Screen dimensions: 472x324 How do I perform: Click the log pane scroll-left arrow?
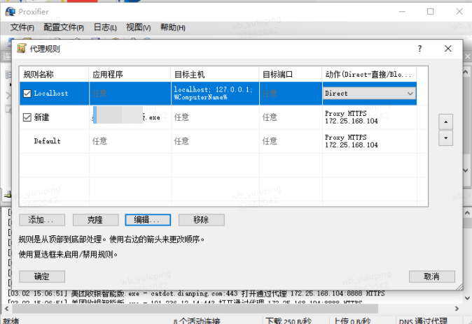tap(6, 309)
